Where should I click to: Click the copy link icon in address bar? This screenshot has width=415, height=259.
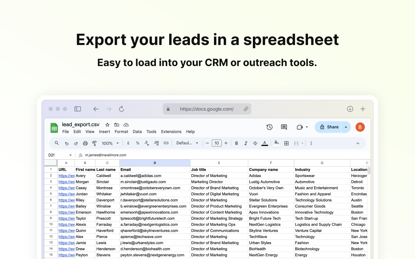tap(246, 109)
